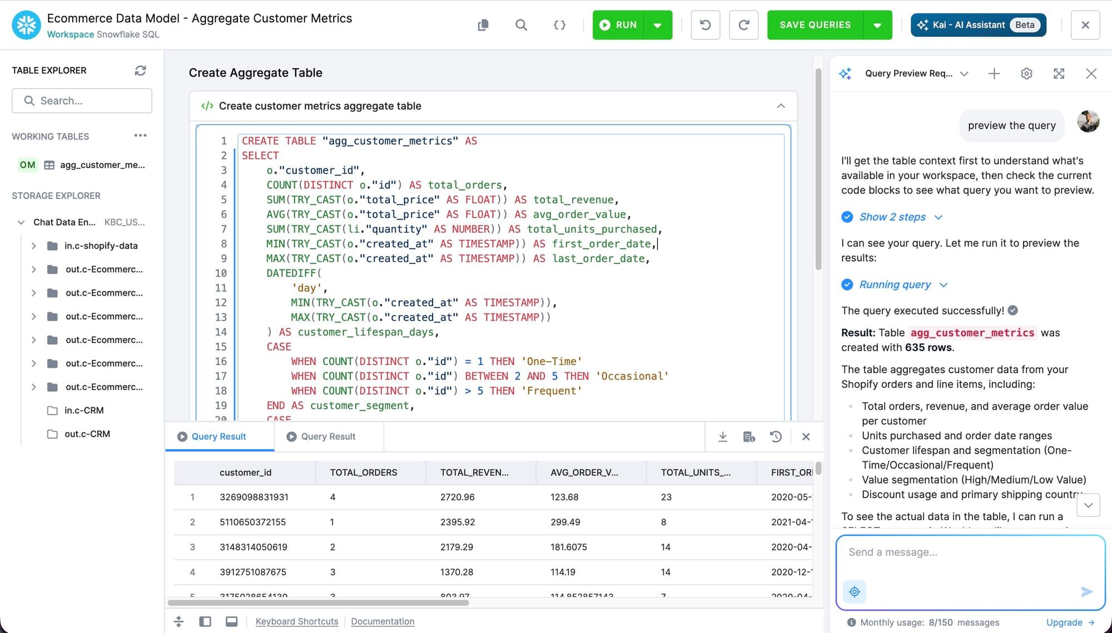This screenshot has height=633, width=1112.
Task: Refresh the Table Explorer
Action: (x=140, y=71)
